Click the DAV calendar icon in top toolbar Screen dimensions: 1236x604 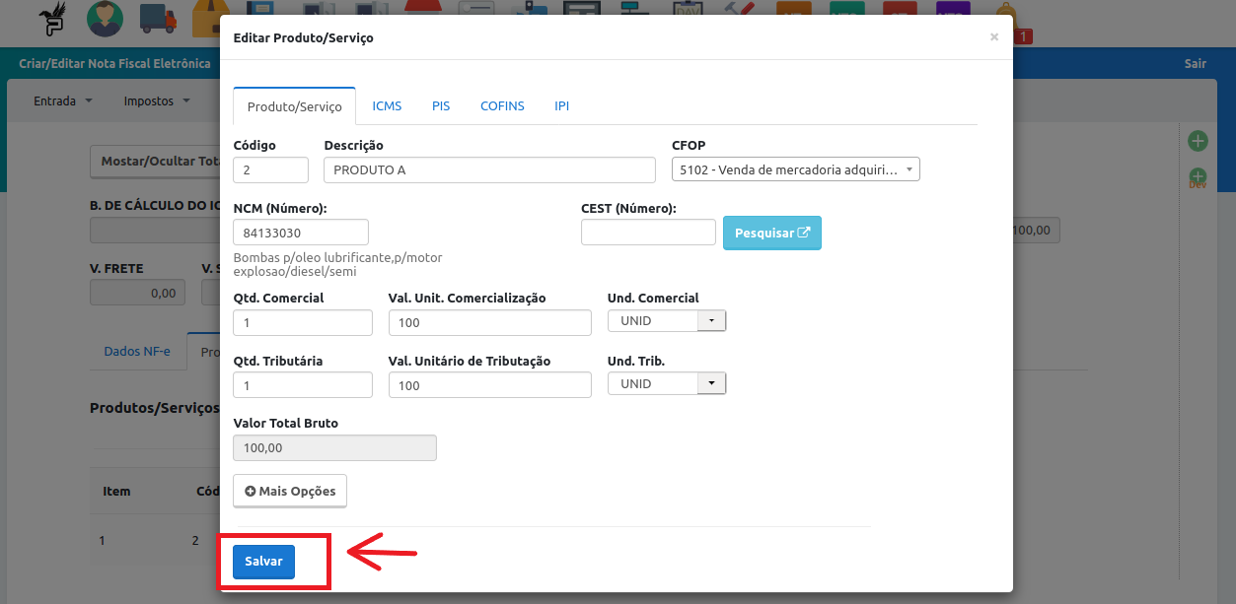pos(687,10)
